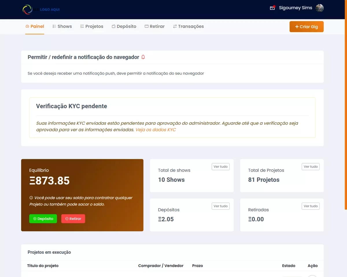
Task: Open the Depósito navigation tab
Action: click(x=124, y=27)
